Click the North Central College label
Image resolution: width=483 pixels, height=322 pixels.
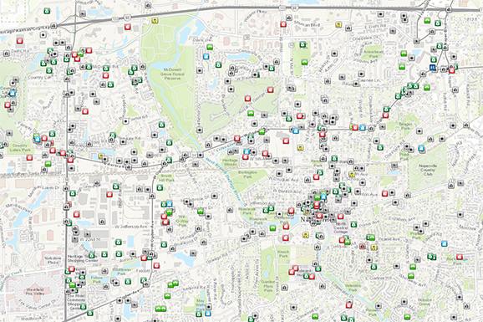click(x=340, y=228)
